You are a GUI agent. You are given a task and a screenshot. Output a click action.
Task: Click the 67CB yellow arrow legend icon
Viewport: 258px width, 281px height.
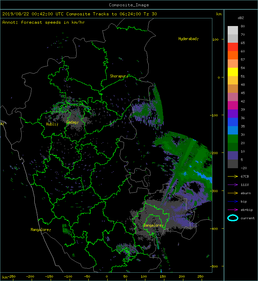(x=233, y=177)
